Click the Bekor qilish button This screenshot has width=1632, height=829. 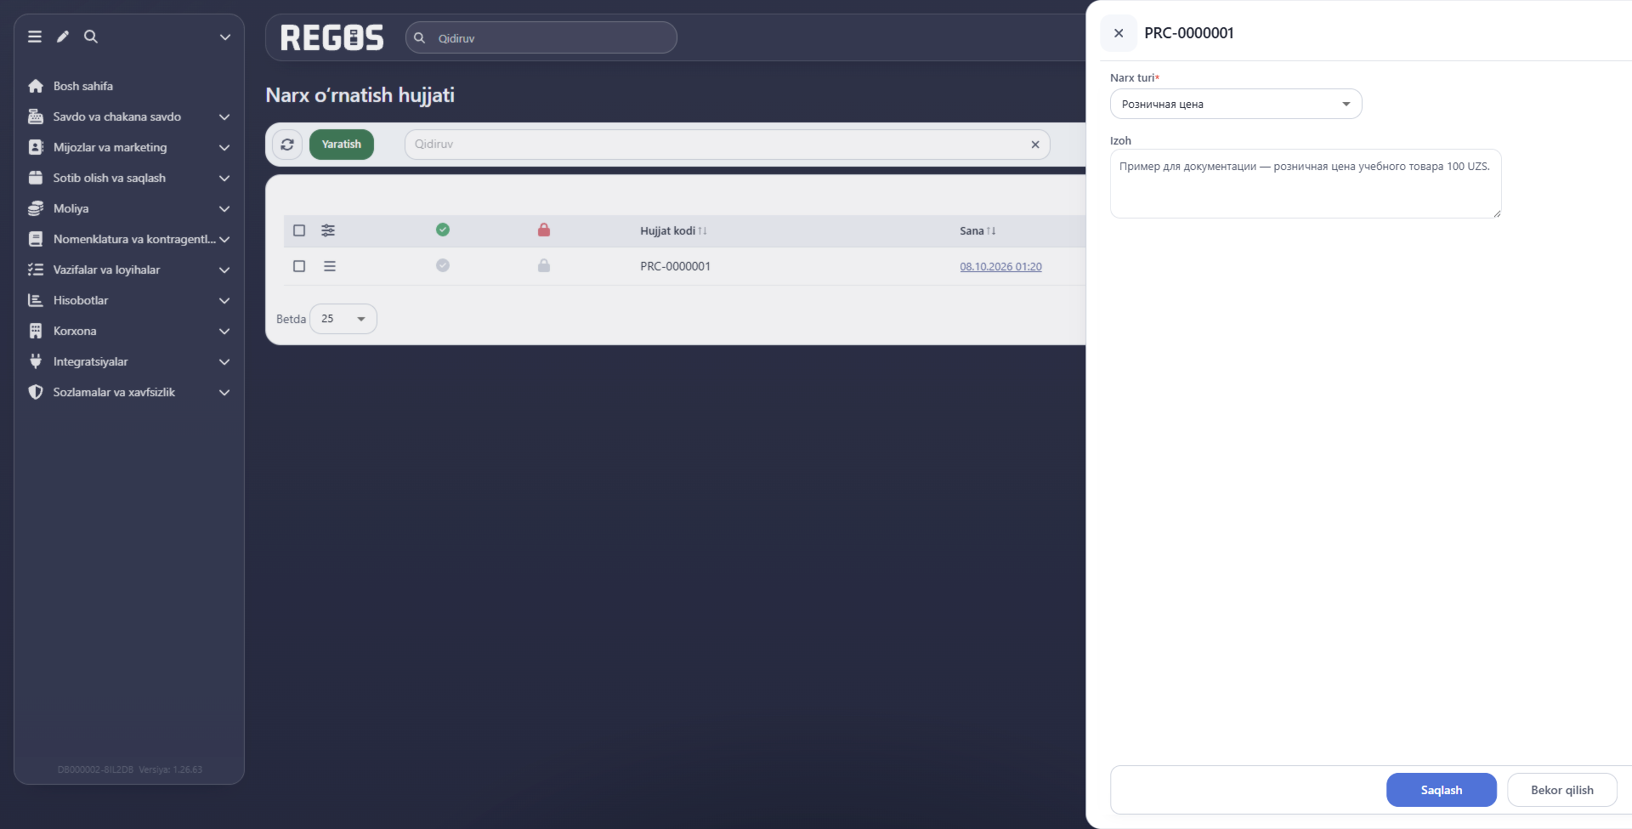tap(1562, 790)
